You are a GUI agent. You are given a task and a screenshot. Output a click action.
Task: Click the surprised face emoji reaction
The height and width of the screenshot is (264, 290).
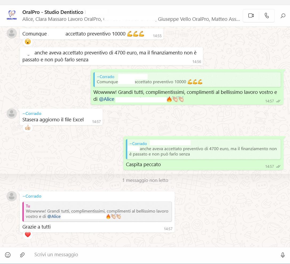pos(28,42)
